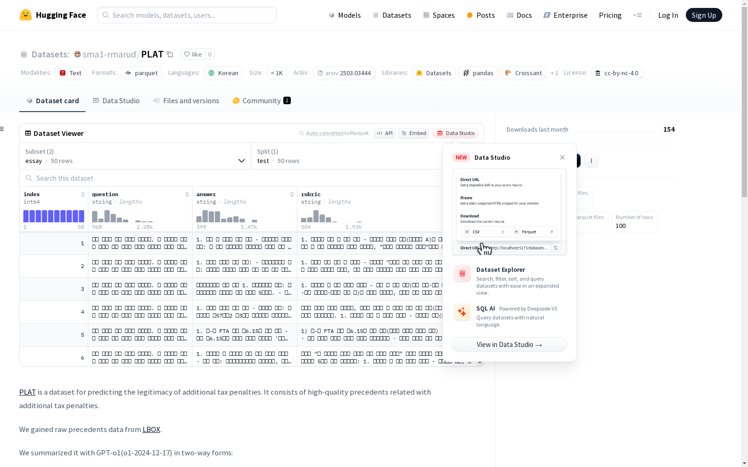This screenshot has width=748, height=467.
Task: Sort the index column
Action: point(83,194)
